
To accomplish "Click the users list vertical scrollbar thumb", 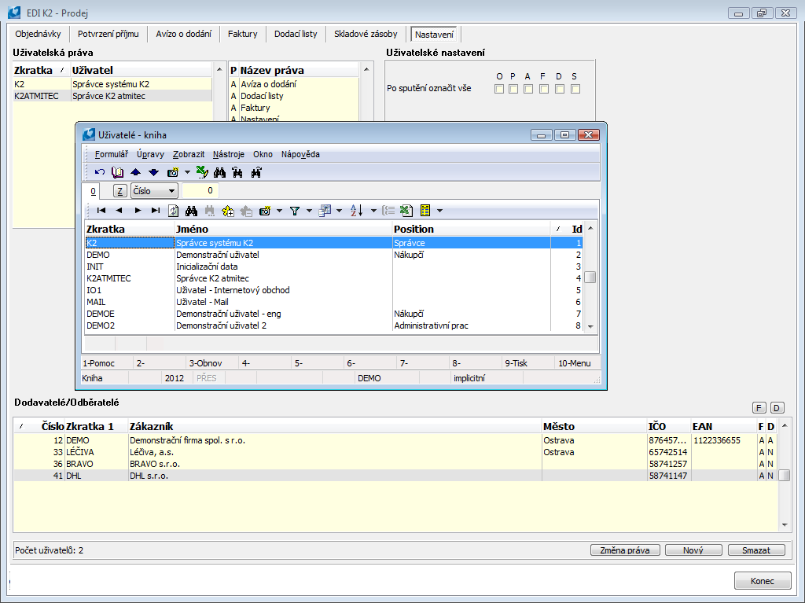I will 590,278.
